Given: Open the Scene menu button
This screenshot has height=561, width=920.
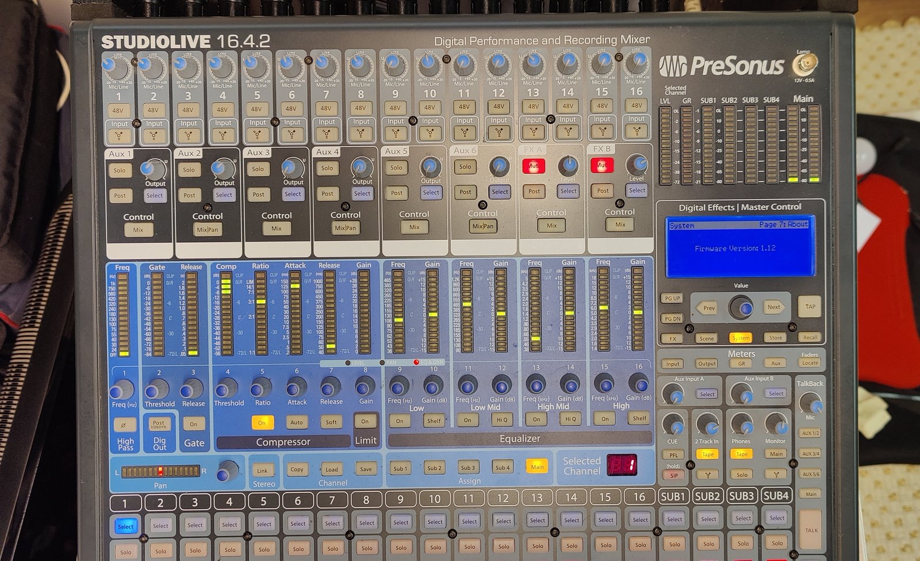Looking at the screenshot, I should pyautogui.click(x=707, y=338).
